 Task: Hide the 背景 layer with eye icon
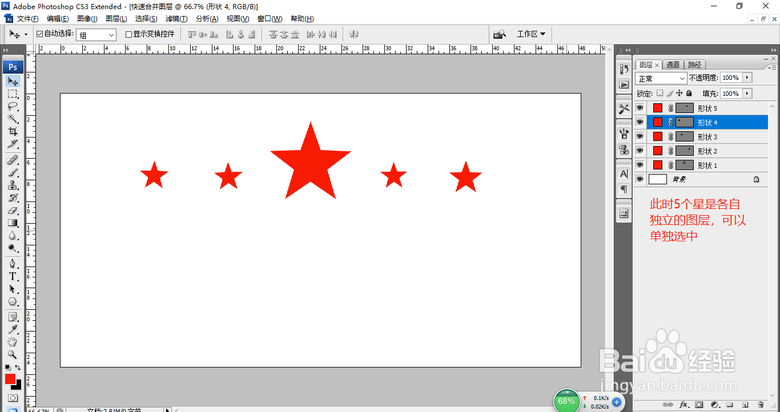[x=640, y=179]
